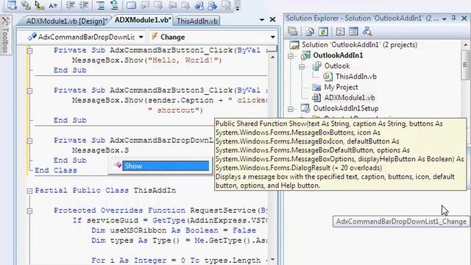Refresh the Solution Explorer
The image size is (471, 265).
(x=323, y=31)
